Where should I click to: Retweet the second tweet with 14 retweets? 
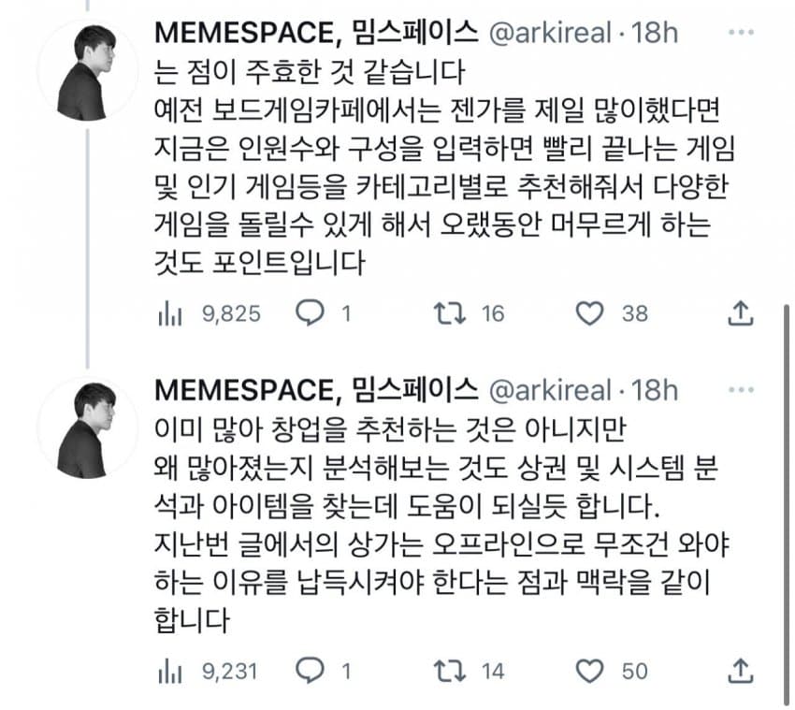448,670
